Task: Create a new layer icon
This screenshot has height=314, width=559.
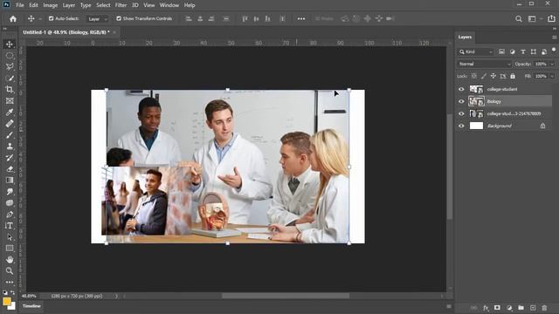Action: 533,308
